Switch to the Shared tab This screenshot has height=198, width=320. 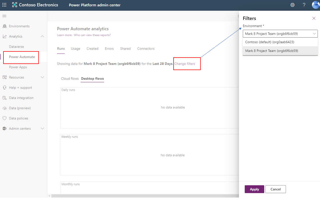[125, 49]
